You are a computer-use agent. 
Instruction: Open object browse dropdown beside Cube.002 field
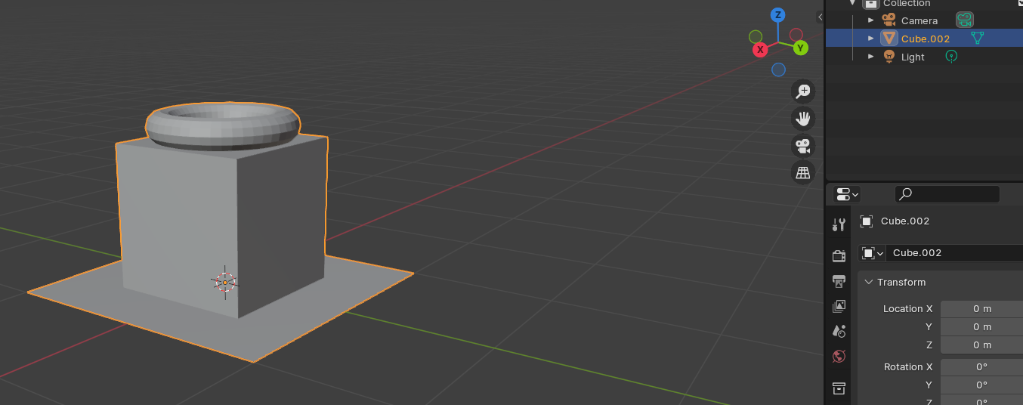coord(872,253)
